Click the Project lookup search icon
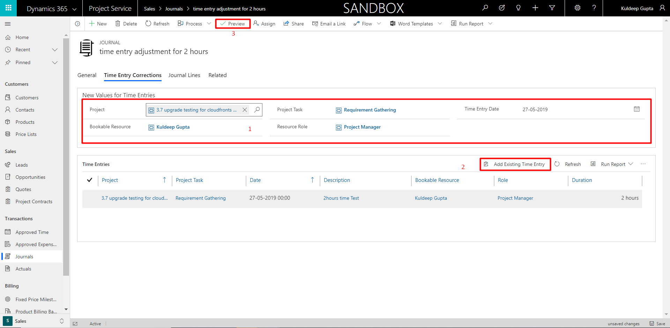 click(257, 110)
